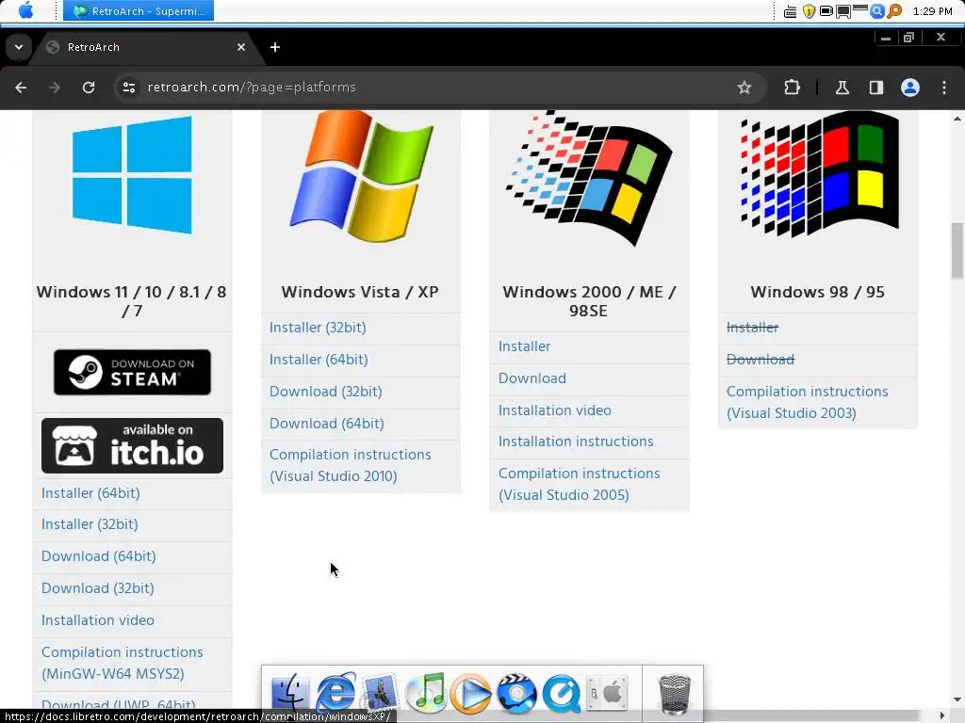Open Visual Studio 2005 compilation instructions
This screenshot has height=723, width=965.
pos(580,485)
